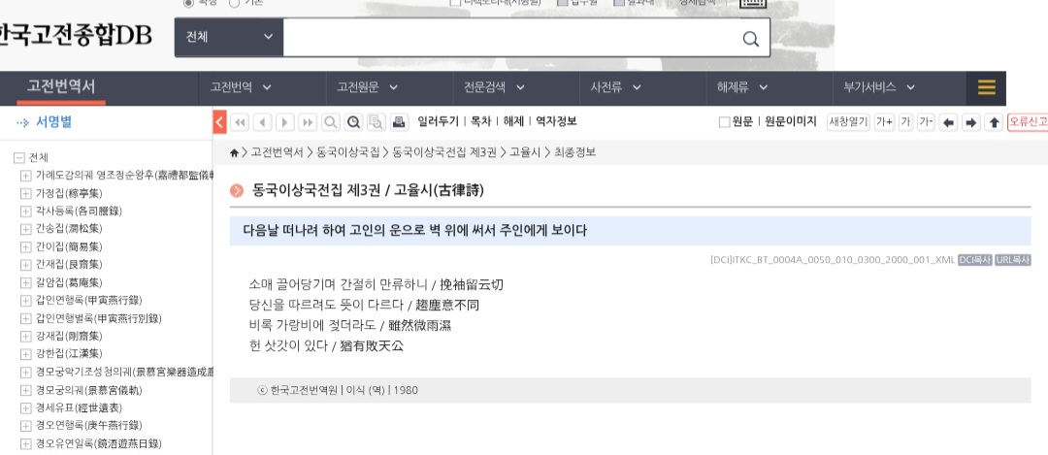This screenshot has height=455, width=1048.
Task: Toggle the 원문 checkbox
Action: coord(724,122)
